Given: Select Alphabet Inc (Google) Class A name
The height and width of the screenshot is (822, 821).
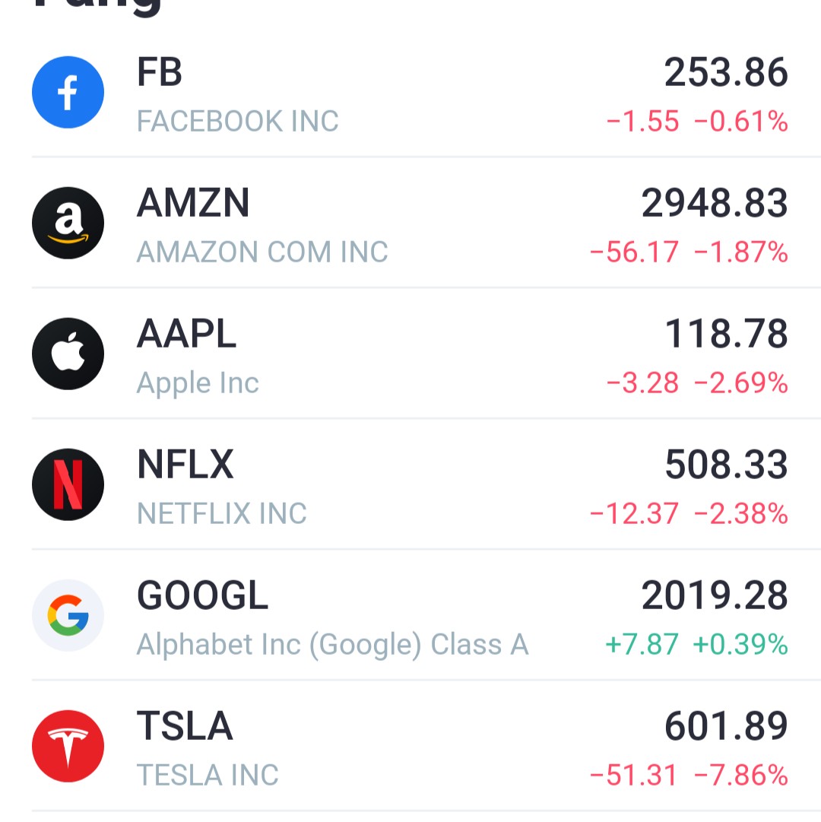Looking at the screenshot, I should 332,645.
